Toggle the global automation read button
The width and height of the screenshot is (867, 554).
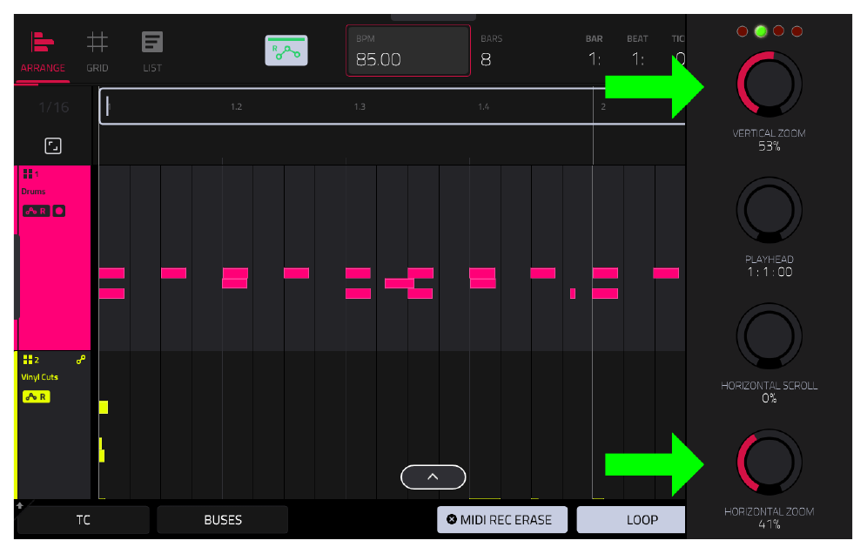(286, 51)
